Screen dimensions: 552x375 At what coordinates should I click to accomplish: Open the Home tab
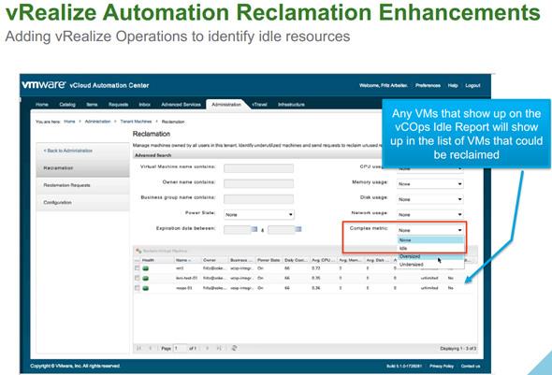(41, 105)
